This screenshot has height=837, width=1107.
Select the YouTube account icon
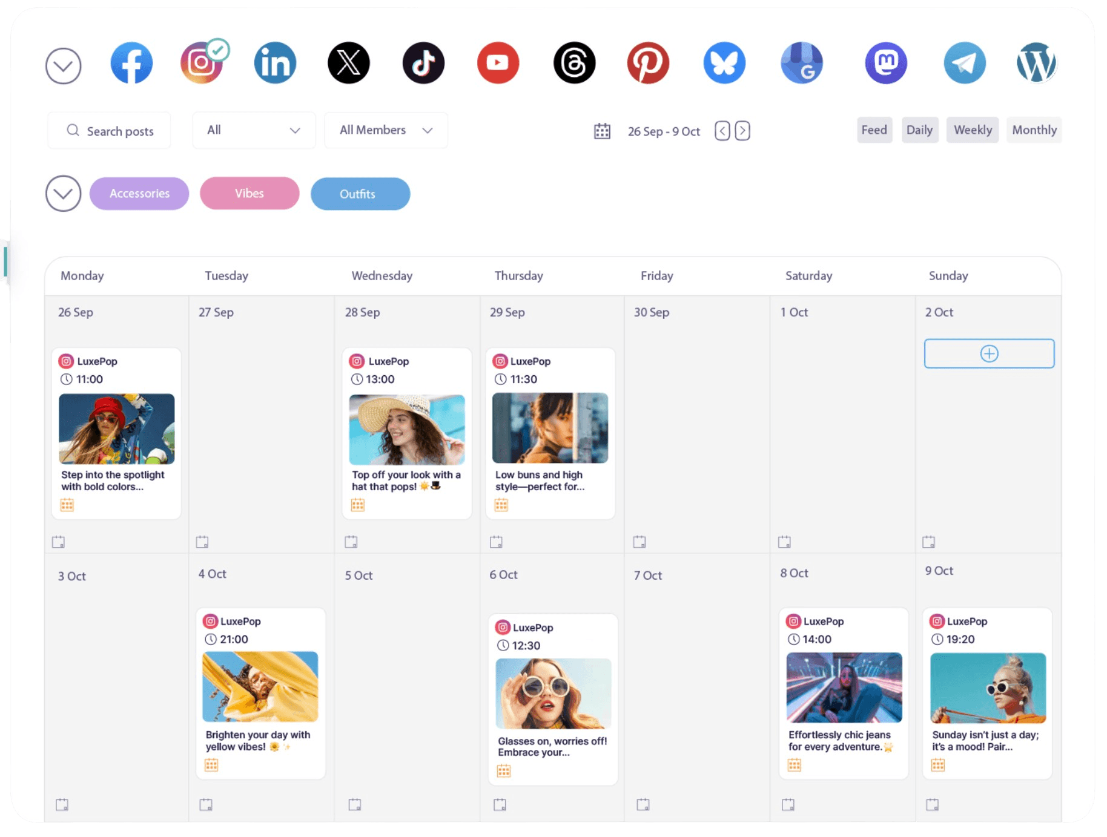[498, 63]
